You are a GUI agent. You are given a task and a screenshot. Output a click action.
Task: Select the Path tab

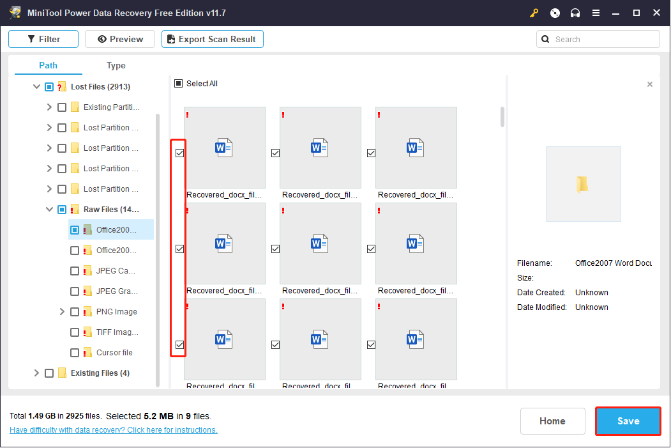48,65
